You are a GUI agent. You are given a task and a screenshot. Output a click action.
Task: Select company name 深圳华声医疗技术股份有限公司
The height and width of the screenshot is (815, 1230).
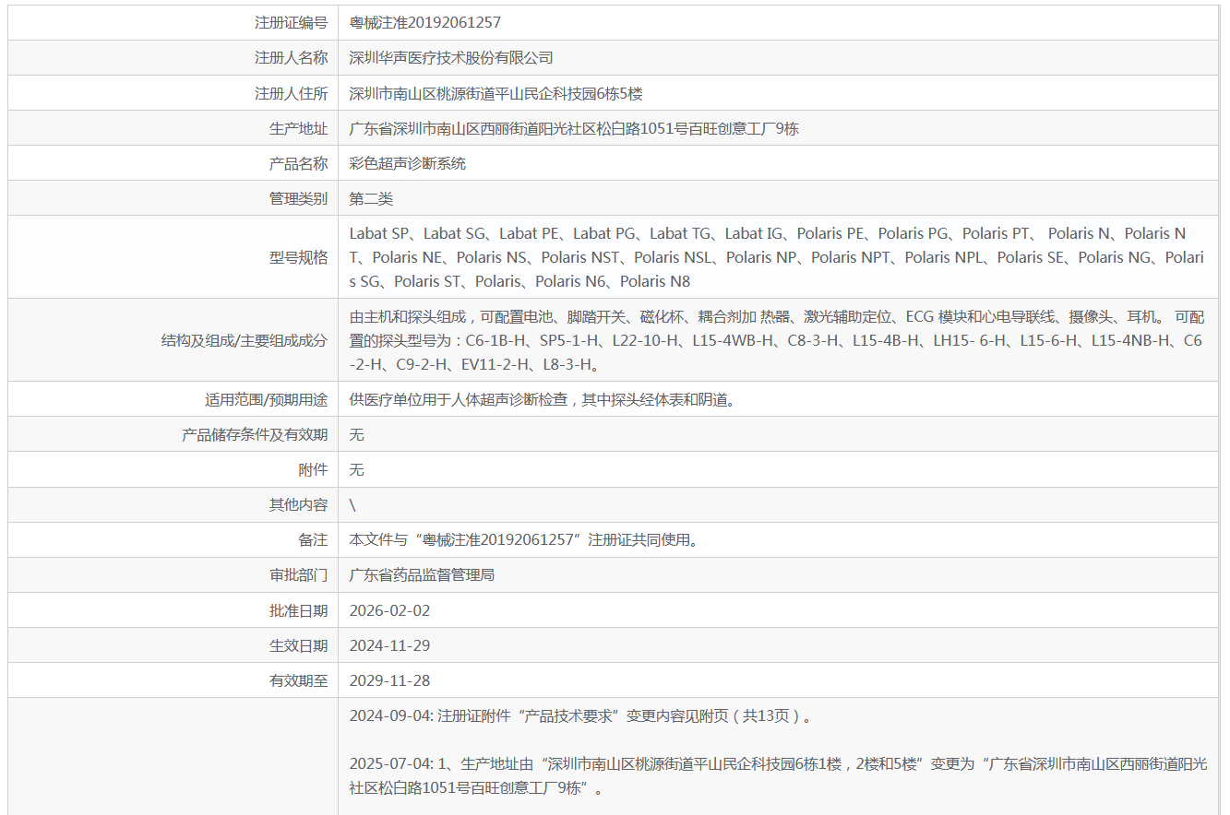(x=451, y=57)
